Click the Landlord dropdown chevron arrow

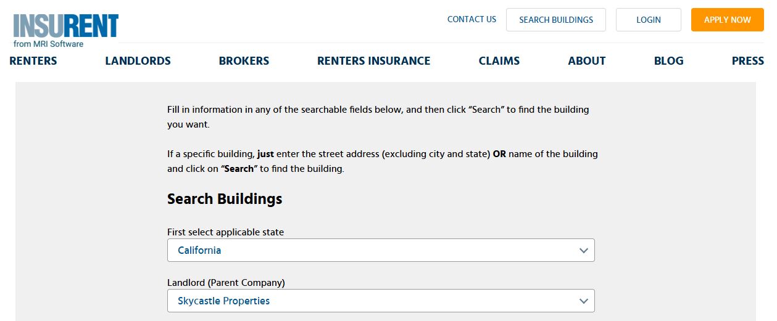[583, 301]
